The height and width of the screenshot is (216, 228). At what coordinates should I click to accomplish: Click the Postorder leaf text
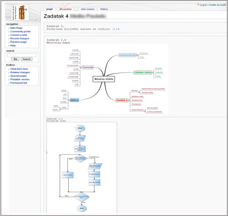click(x=159, y=72)
